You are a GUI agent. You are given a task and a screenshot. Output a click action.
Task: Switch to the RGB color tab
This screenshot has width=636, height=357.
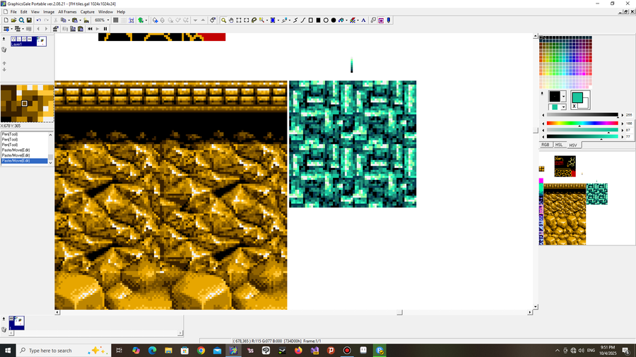[x=545, y=145]
